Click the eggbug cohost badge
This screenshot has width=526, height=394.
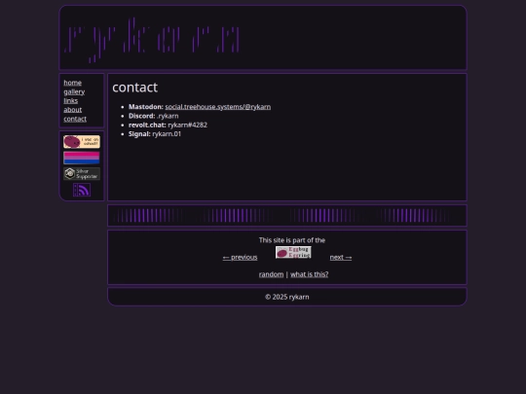pos(82,142)
